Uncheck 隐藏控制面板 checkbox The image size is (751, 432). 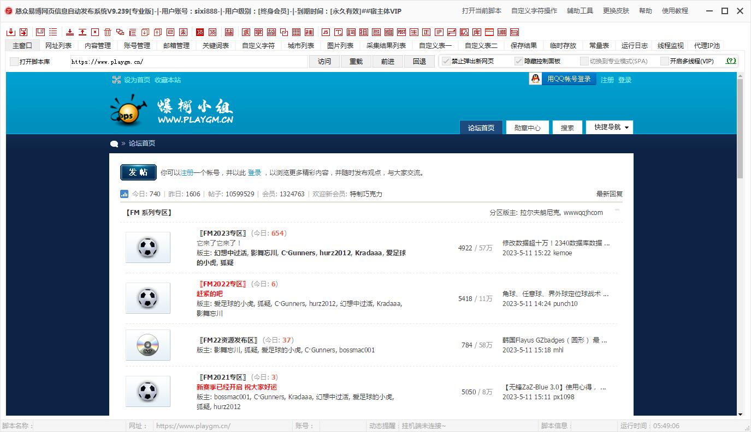(519, 61)
